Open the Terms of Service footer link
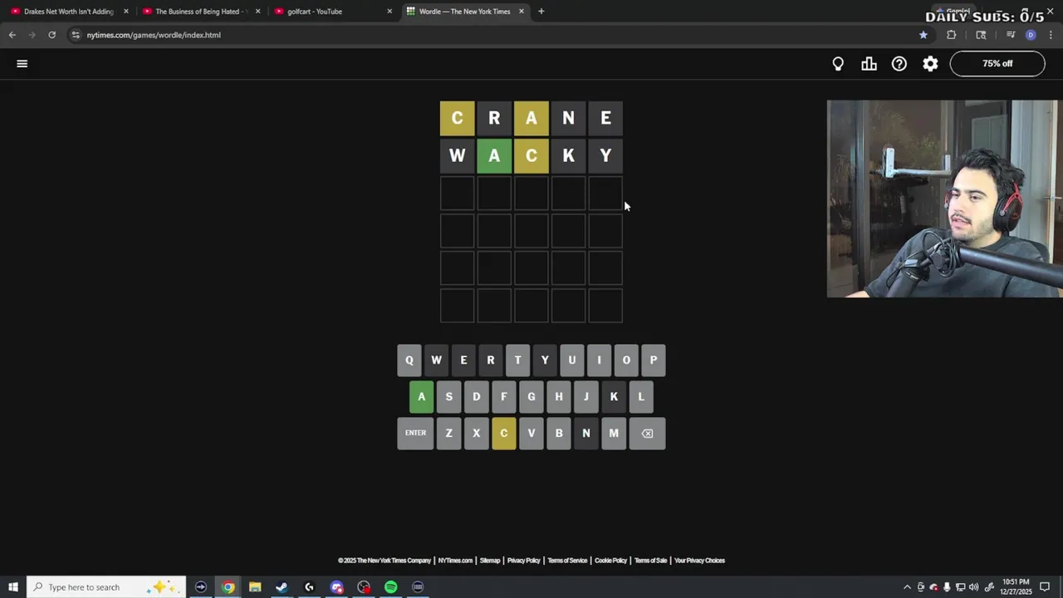Viewport: 1063px width, 598px height. tap(567, 561)
